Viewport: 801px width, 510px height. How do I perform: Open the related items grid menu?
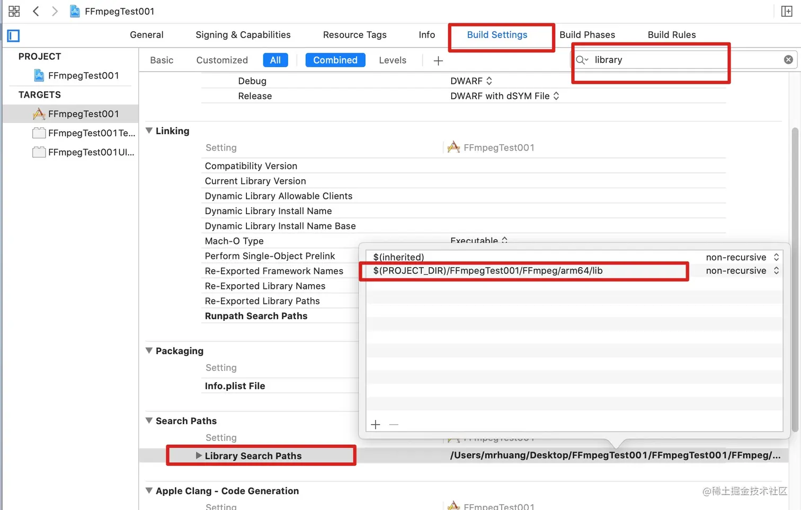[14, 11]
